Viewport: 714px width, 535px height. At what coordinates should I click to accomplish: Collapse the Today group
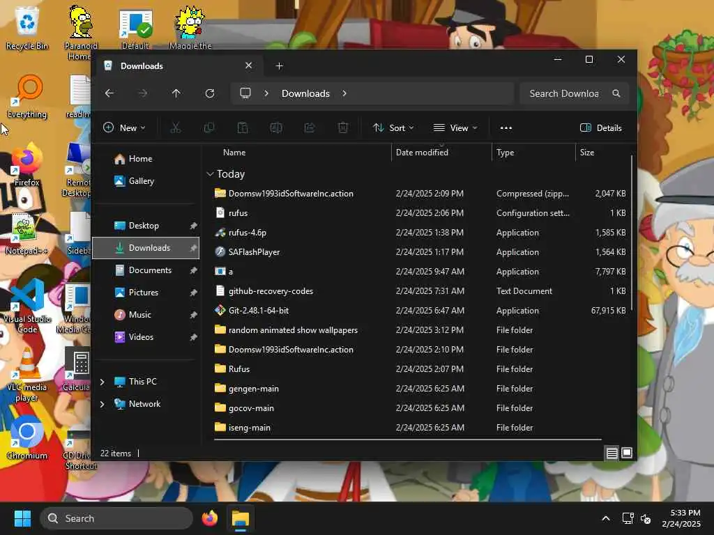coord(210,173)
